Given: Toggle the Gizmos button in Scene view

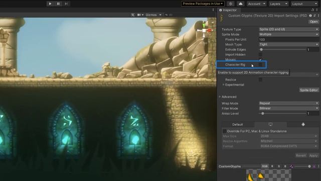Looking at the screenshot, I should pos(151,15).
